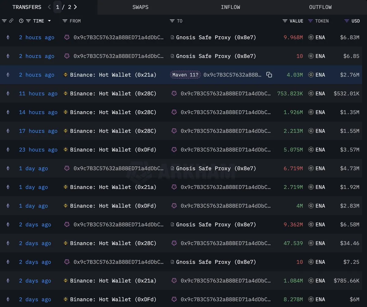
Task: Click the value 47.539
Action: click(x=293, y=243)
